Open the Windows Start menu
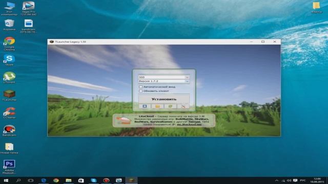This screenshot has width=328, height=184. (x=6, y=180)
